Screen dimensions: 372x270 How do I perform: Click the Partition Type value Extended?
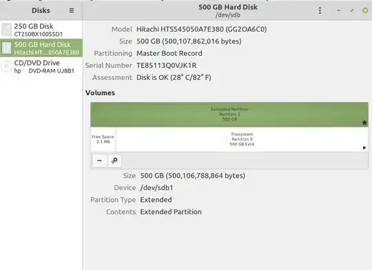156,200
